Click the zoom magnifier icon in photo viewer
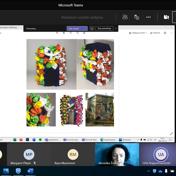 (x=57, y=33)
